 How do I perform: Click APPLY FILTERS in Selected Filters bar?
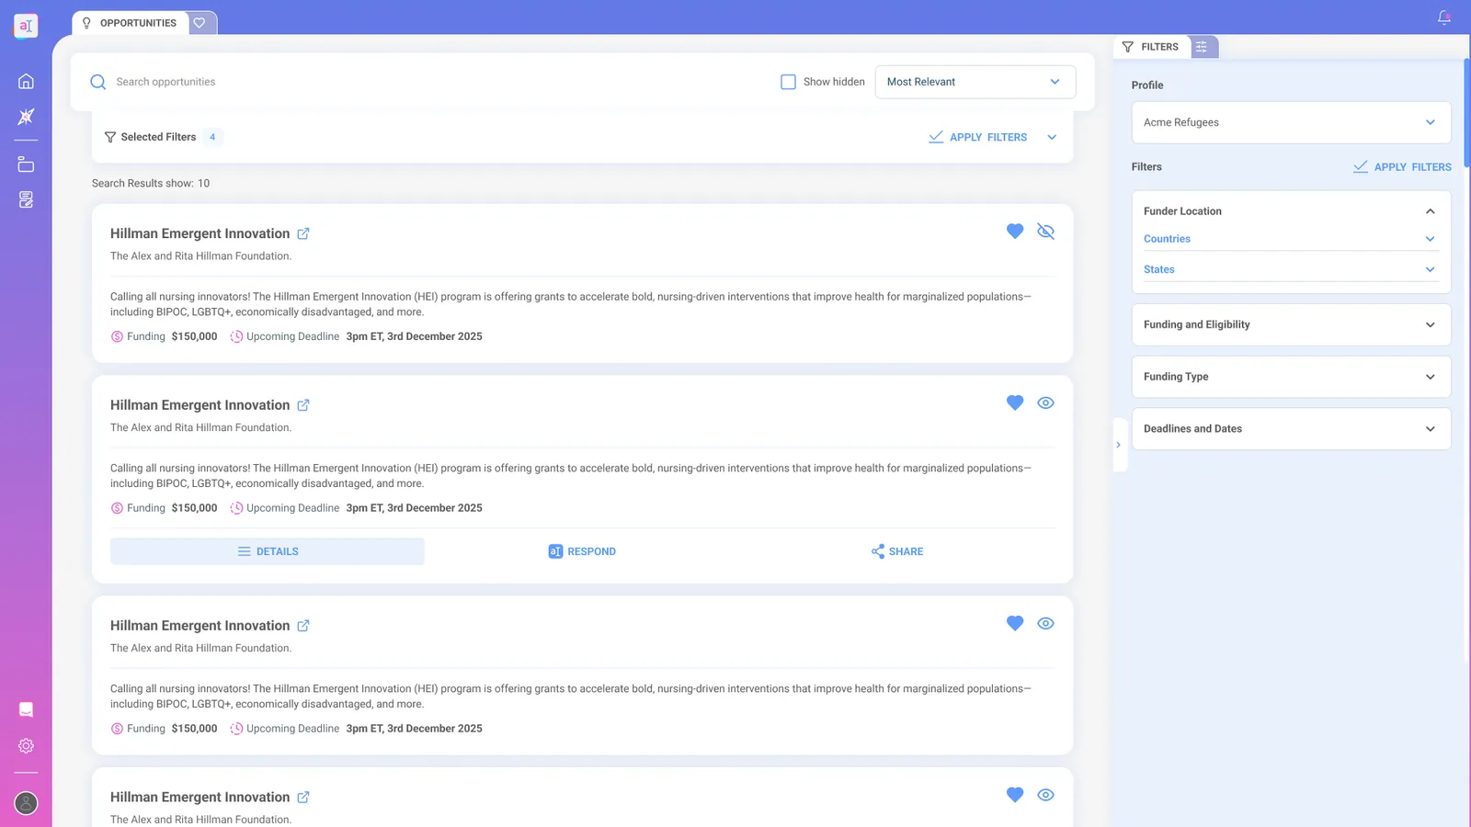click(978, 137)
